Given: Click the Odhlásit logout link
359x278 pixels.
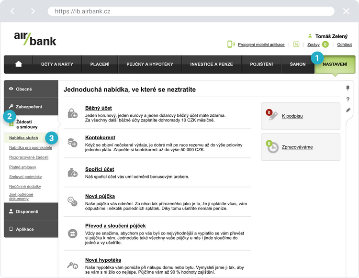Looking at the screenshot, I should 344,44.
